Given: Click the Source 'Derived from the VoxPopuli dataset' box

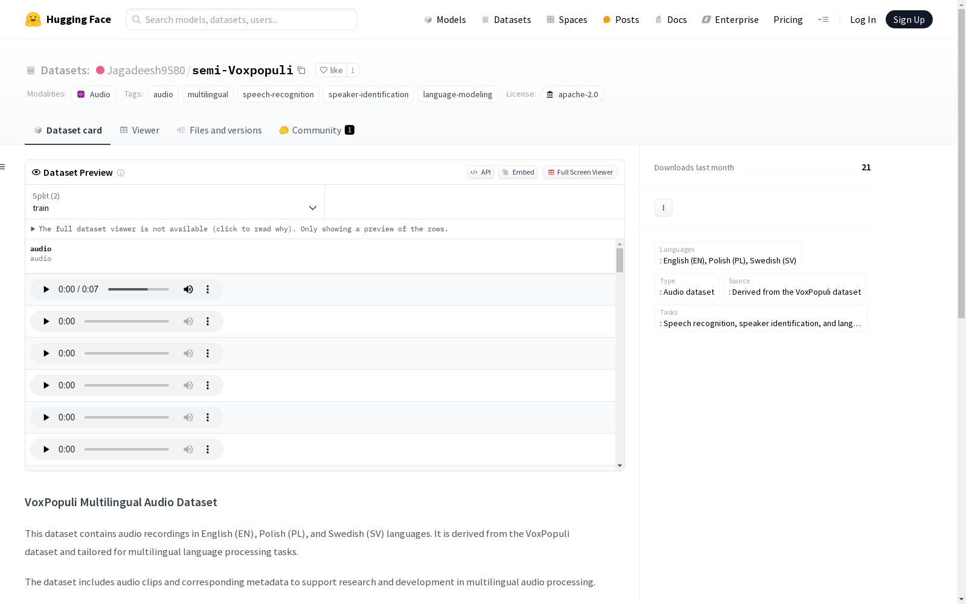Looking at the screenshot, I should pos(795,287).
